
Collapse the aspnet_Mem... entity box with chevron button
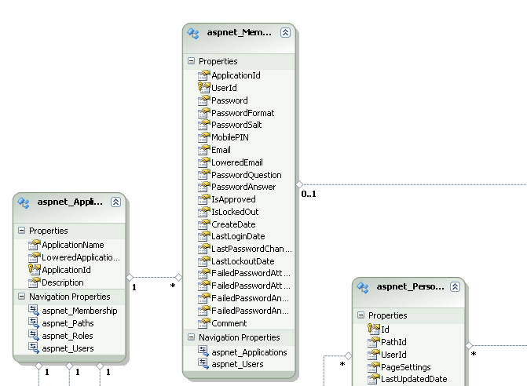click(x=285, y=32)
